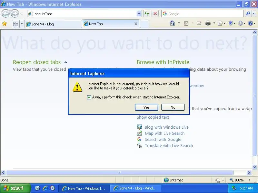Click the horizontal scrollbar thumb

tap(120, 172)
